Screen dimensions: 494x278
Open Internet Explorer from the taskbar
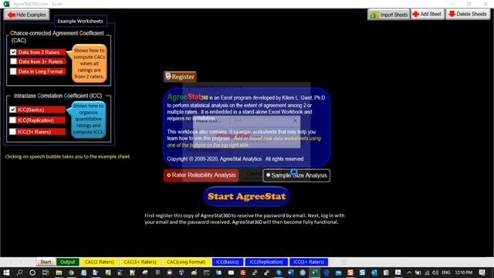[327, 273]
